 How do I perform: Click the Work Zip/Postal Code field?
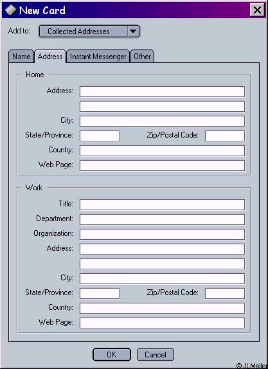coord(225,293)
